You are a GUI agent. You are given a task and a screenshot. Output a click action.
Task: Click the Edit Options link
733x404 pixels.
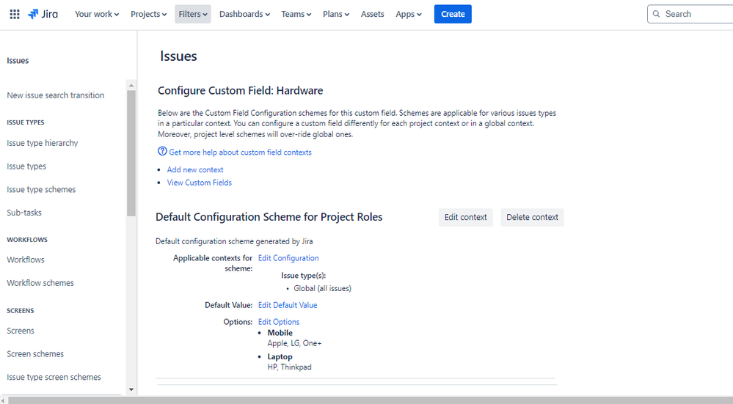[x=279, y=322]
